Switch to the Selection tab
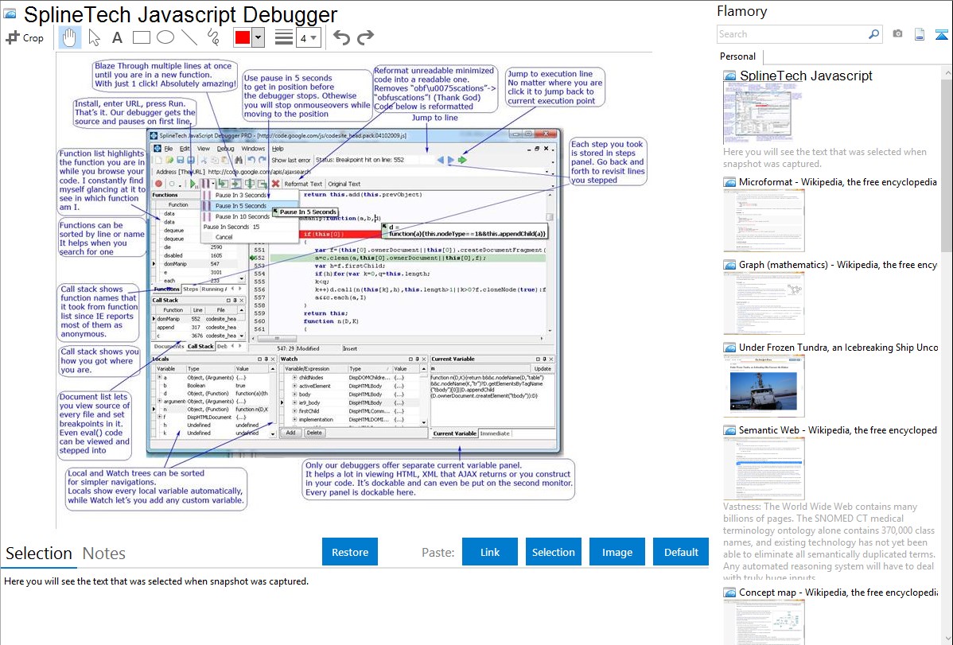953x645 pixels. [39, 554]
